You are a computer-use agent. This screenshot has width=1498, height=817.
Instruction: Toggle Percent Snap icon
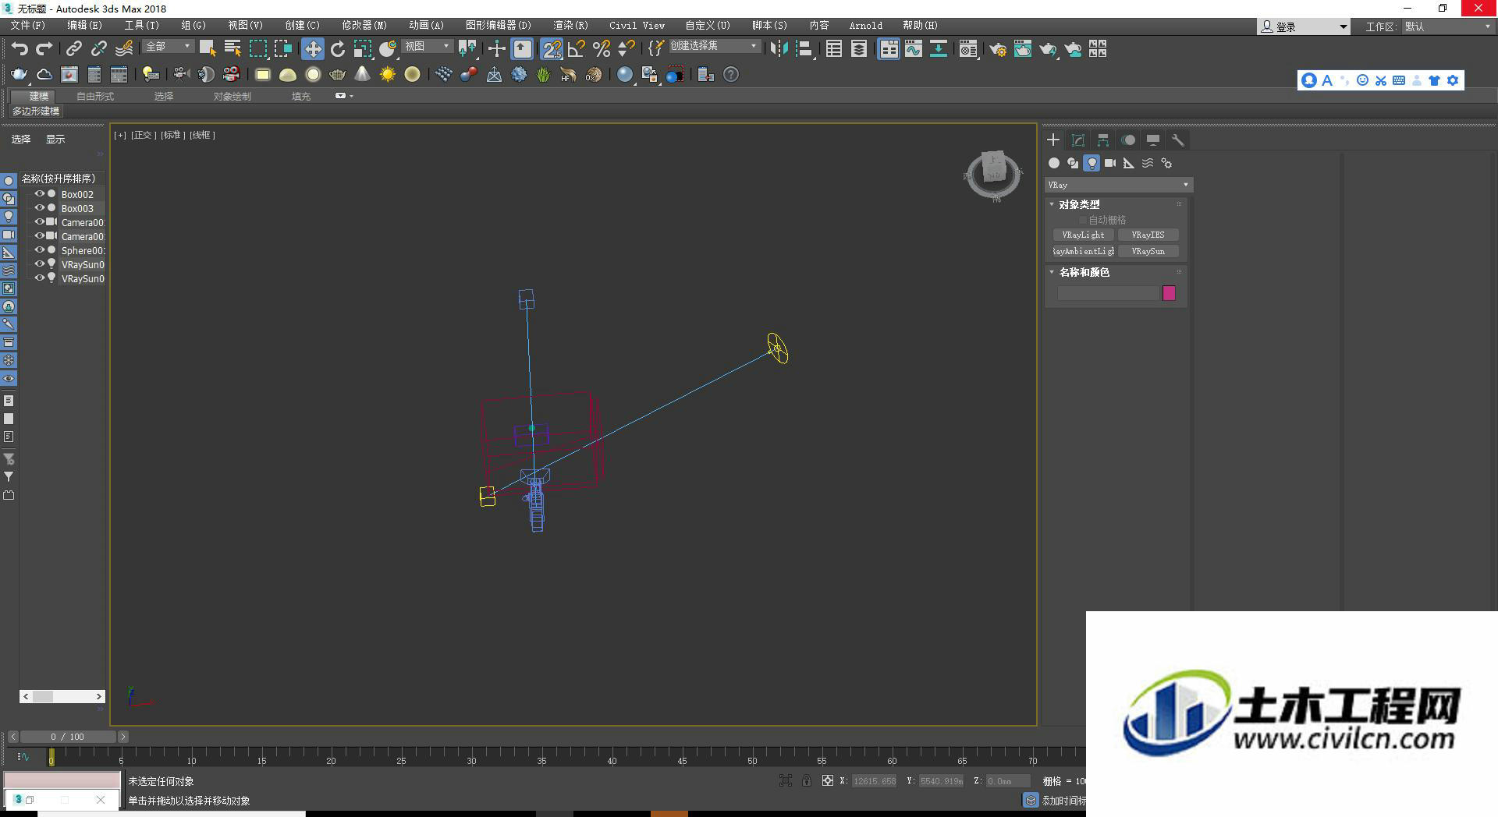pos(602,49)
